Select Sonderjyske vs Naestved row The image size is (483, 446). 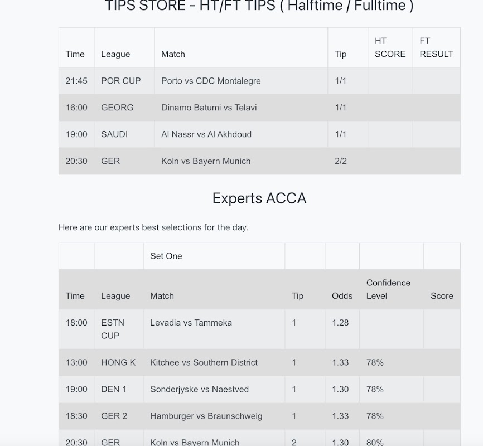click(259, 389)
